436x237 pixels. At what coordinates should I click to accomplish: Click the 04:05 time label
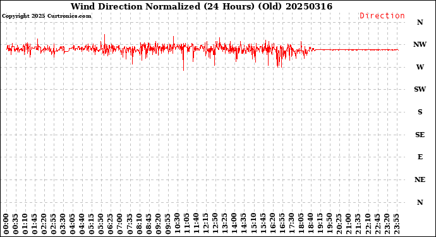73,224
